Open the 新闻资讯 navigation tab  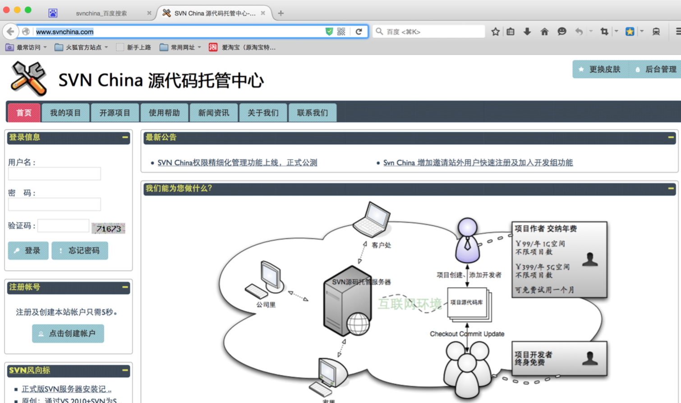pyautogui.click(x=214, y=113)
